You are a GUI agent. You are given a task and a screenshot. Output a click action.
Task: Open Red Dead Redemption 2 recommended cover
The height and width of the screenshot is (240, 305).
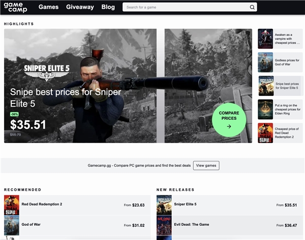coord(12,205)
